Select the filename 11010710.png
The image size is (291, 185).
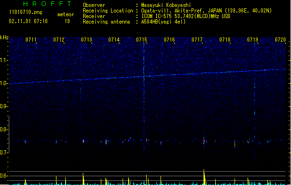pyautogui.click(x=25, y=12)
